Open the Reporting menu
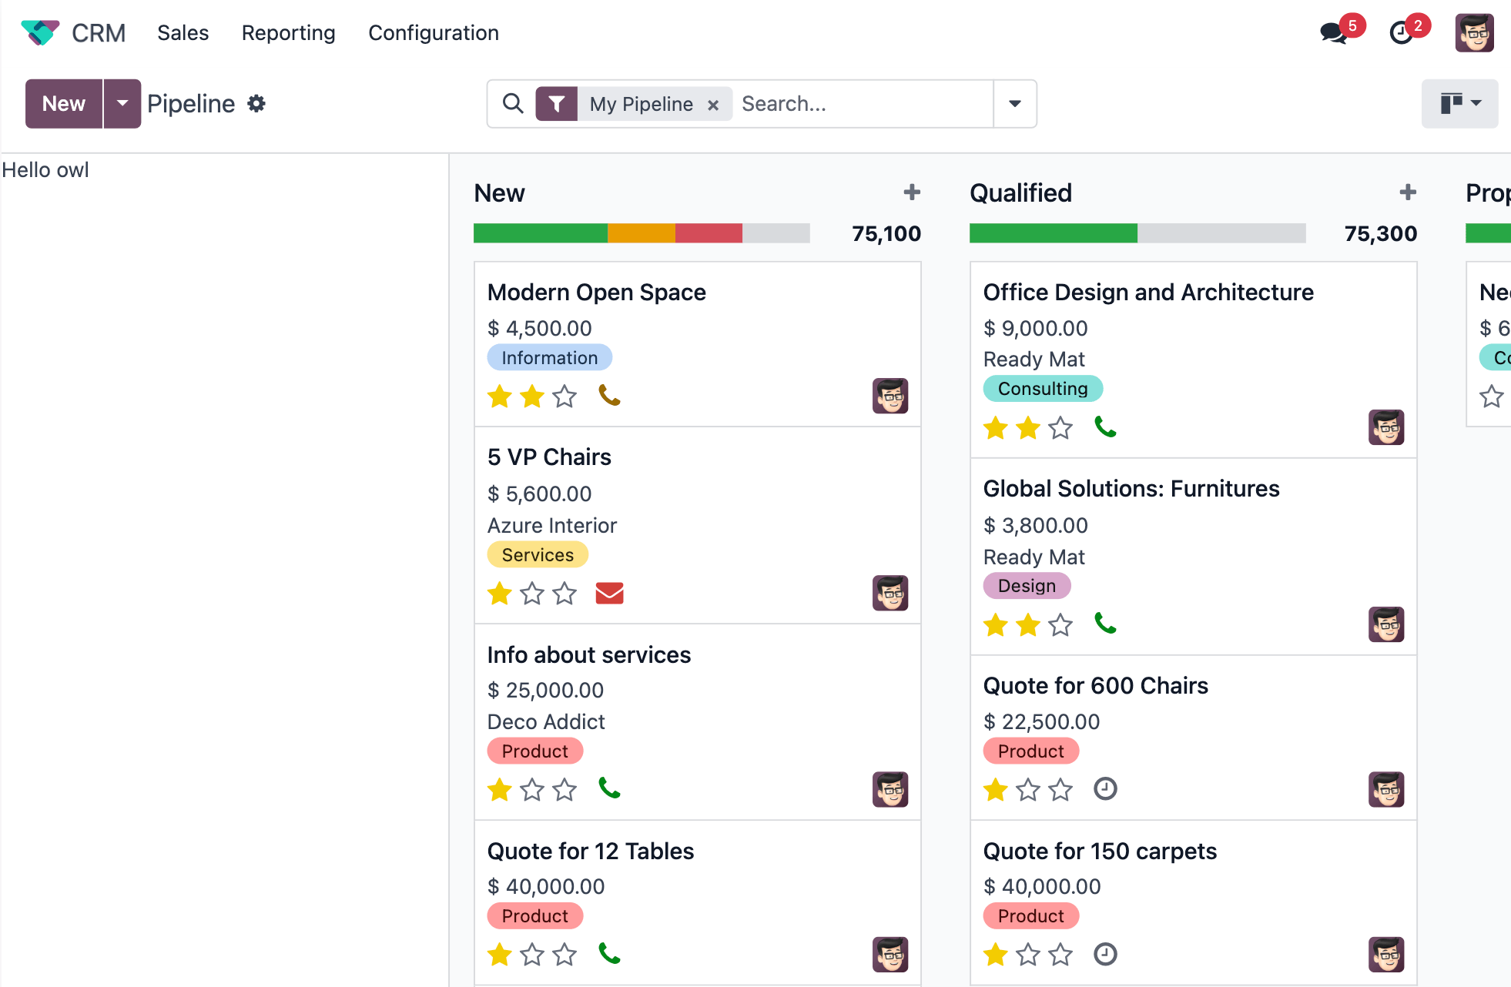The width and height of the screenshot is (1511, 987). coord(288,32)
